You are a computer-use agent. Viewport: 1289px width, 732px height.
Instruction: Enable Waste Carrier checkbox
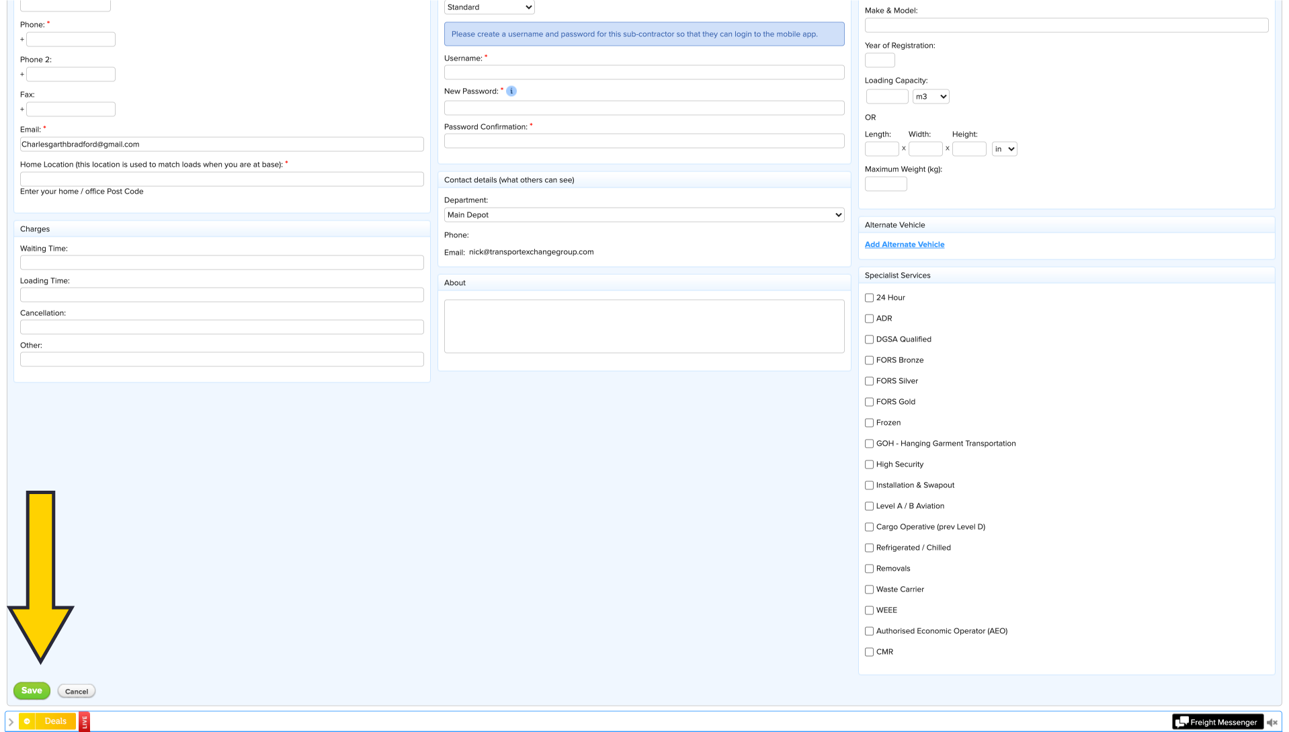tap(869, 589)
